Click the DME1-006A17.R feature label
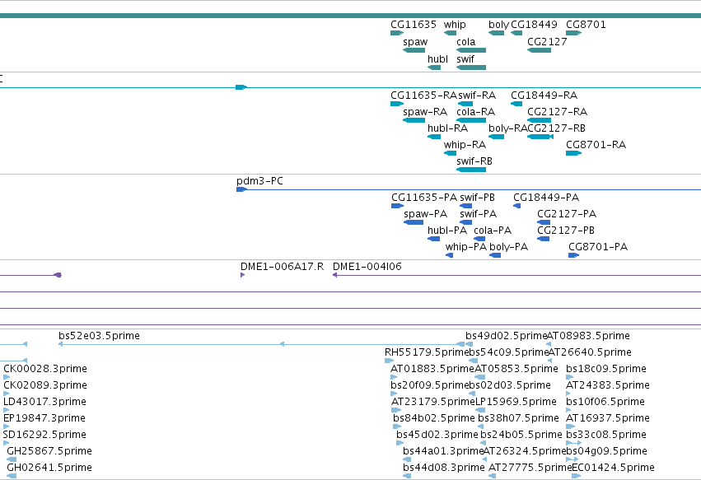Screen dimensions: 701x480 click(282, 268)
